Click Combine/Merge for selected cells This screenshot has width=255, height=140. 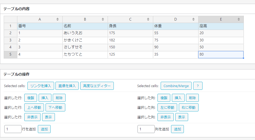[176, 86]
